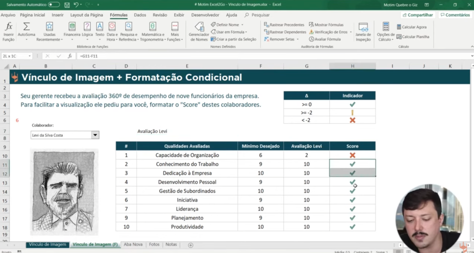
Task: Open the Janela de Inspeção
Action: 363,32
